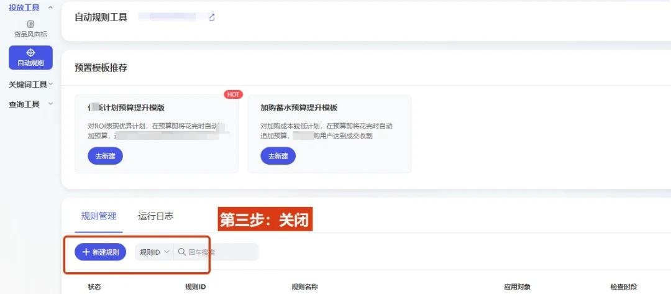Click 去新建 in the 计划预算提升模版 card
The image size is (671, 294).
coord(105,156)
